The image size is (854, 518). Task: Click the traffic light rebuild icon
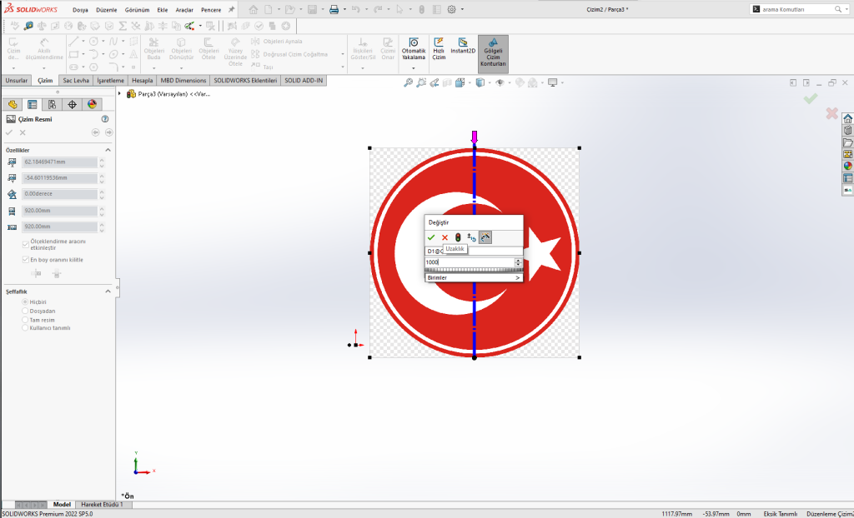[458, 237]
